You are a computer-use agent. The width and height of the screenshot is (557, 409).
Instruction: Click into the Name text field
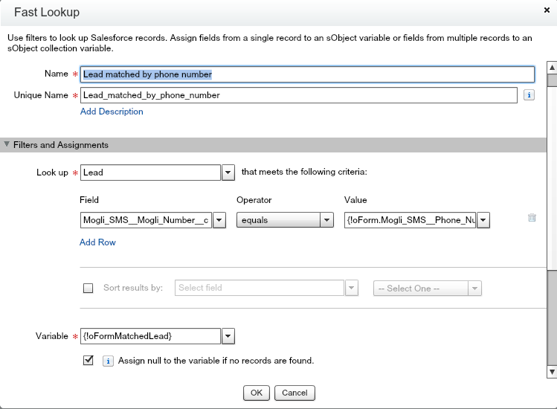(307, 74)
